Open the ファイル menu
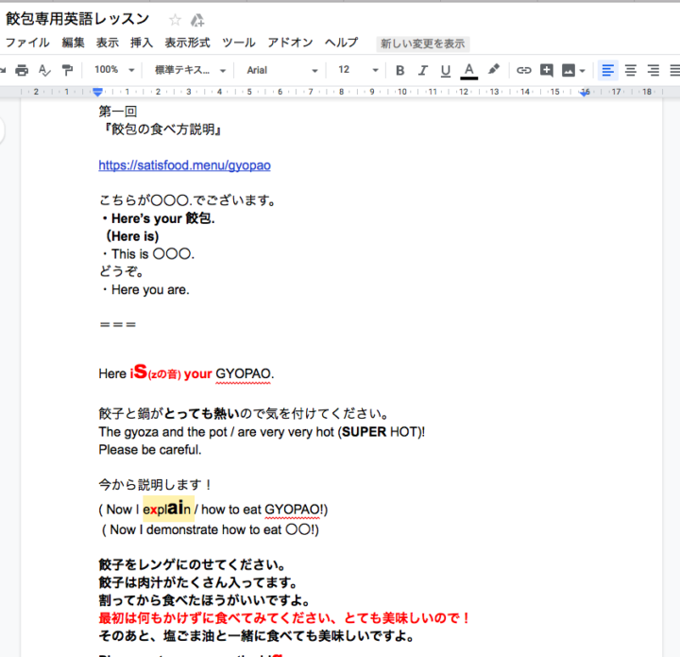 pyautogui.click(x=27, y=43)
